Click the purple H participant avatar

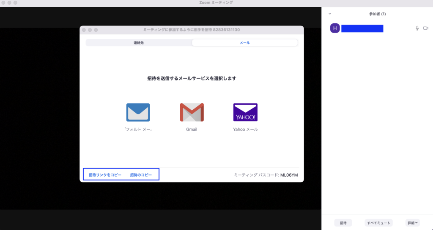(x=335, y=28)
